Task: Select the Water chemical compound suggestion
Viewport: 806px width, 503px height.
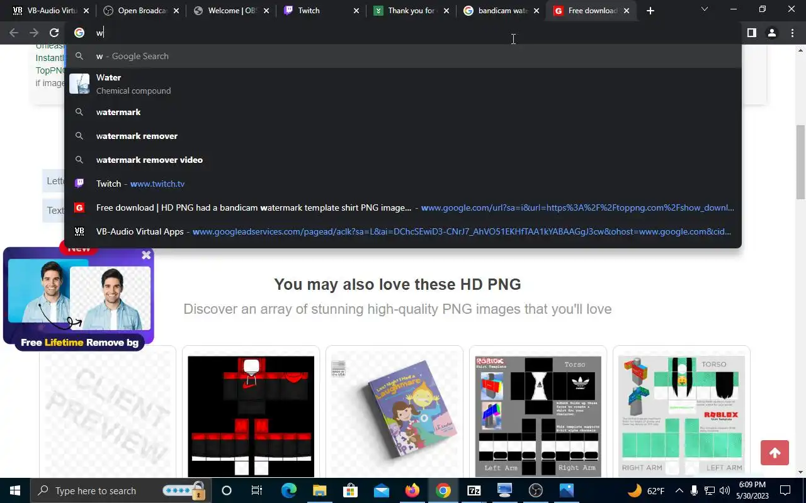Action: tap(403, 84)
